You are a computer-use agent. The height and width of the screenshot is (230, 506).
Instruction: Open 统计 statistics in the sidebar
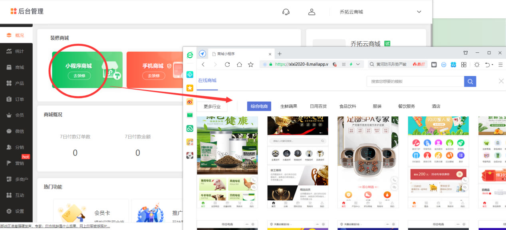[16, 51]
